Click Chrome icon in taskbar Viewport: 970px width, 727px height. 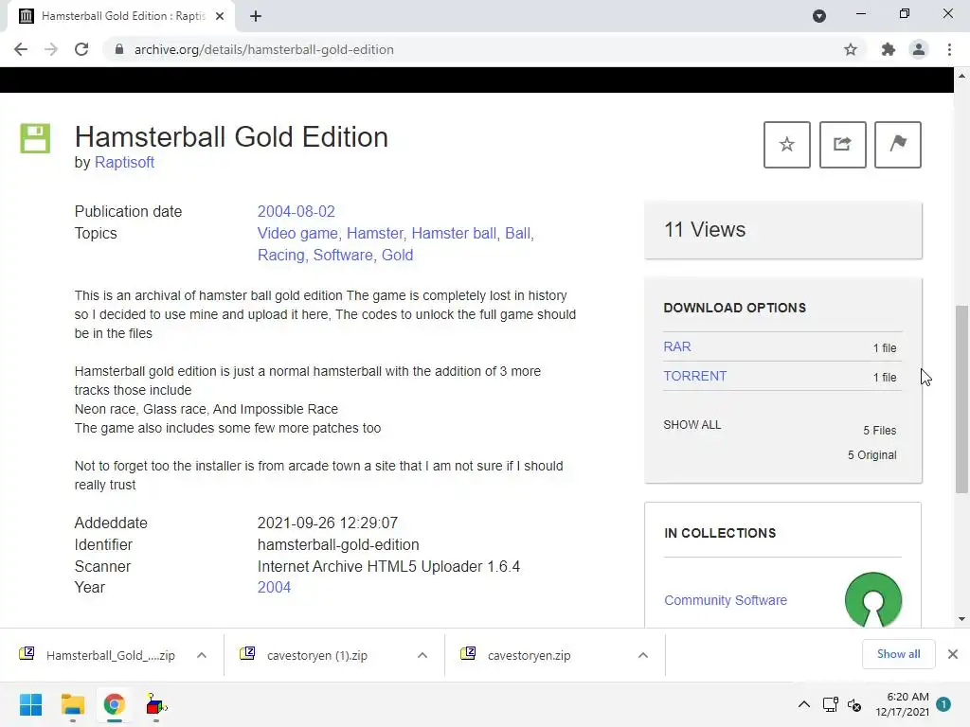point(114,704)
